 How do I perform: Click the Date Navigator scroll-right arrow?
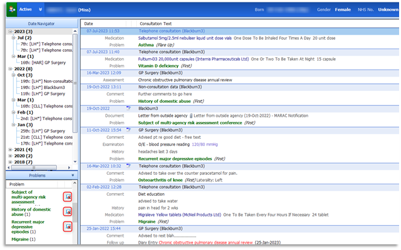69,167
